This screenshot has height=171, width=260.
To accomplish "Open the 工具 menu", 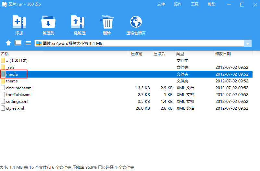I will click(x=195, y=4).
